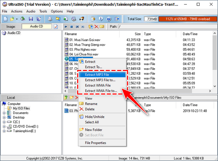Click the red X delete icon in image toolbar
This screenshot has width=218, height=161.
tap(96, 26)
